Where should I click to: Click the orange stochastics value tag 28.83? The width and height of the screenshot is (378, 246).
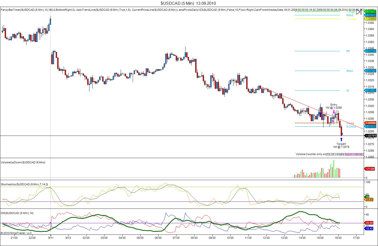[x=369, y=200]
